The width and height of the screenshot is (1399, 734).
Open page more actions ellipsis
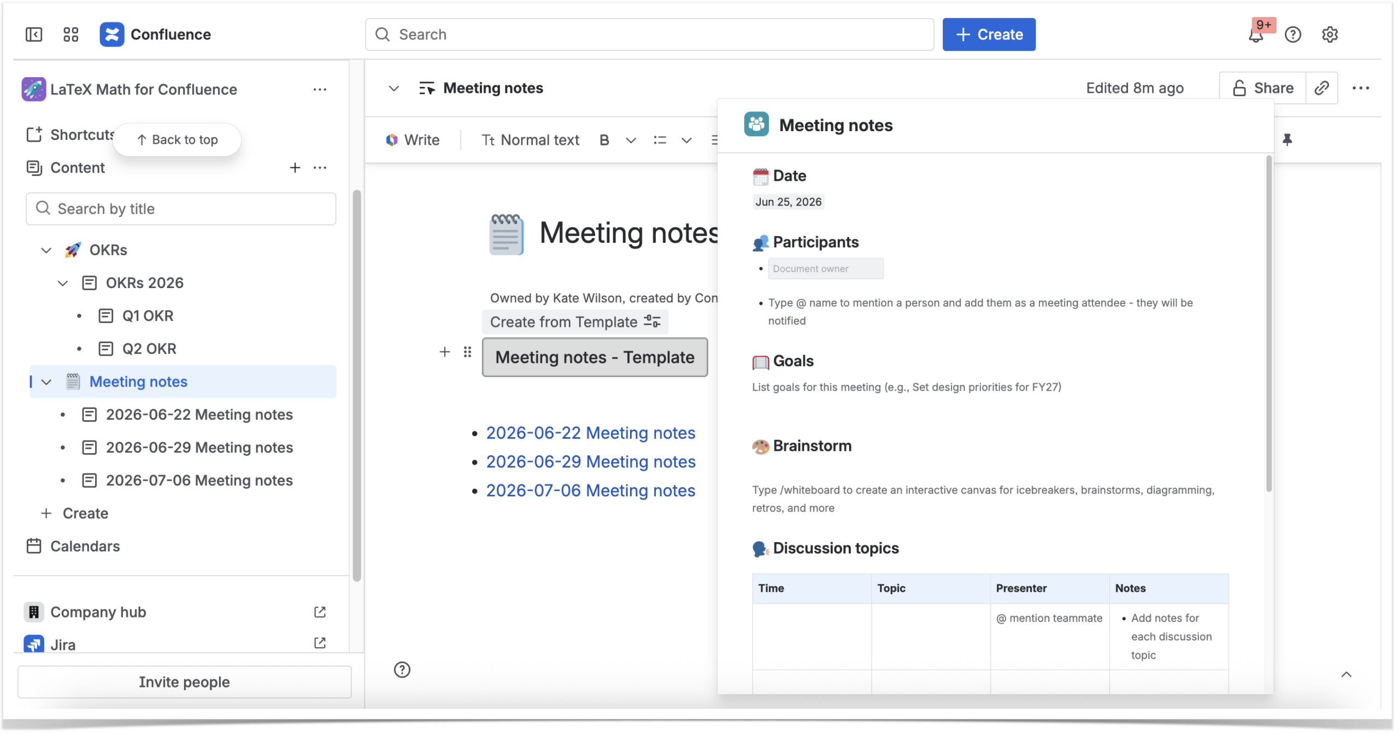click(1360, 88)
